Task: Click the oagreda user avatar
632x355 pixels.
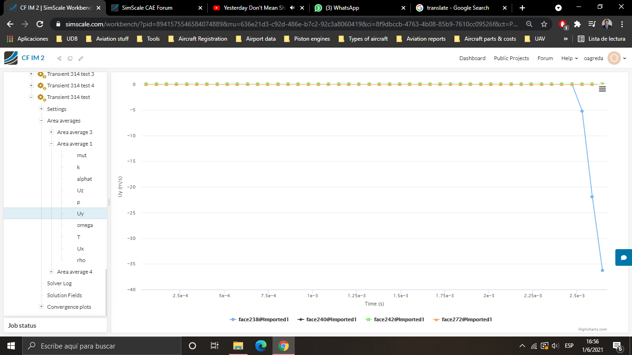Action: point(614,58)
